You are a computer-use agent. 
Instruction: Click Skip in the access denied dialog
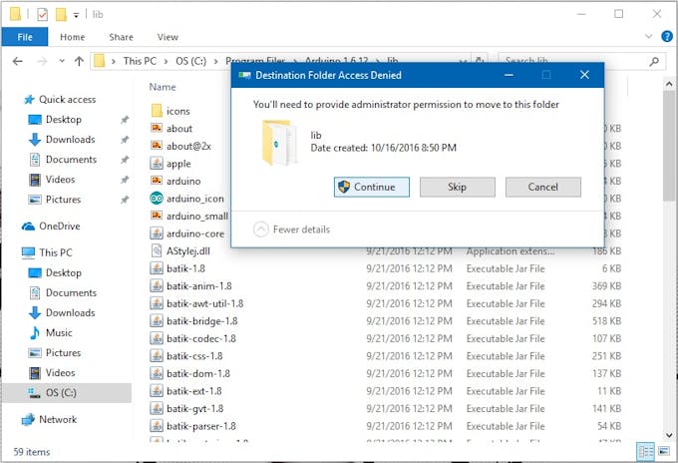(457, 187)
